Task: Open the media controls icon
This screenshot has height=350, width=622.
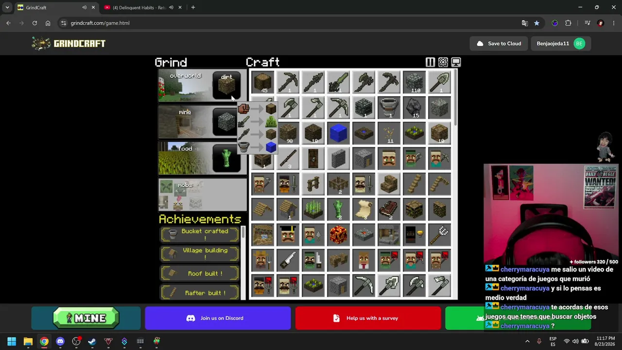Action: pyautogui.click(x=587, y=23)
